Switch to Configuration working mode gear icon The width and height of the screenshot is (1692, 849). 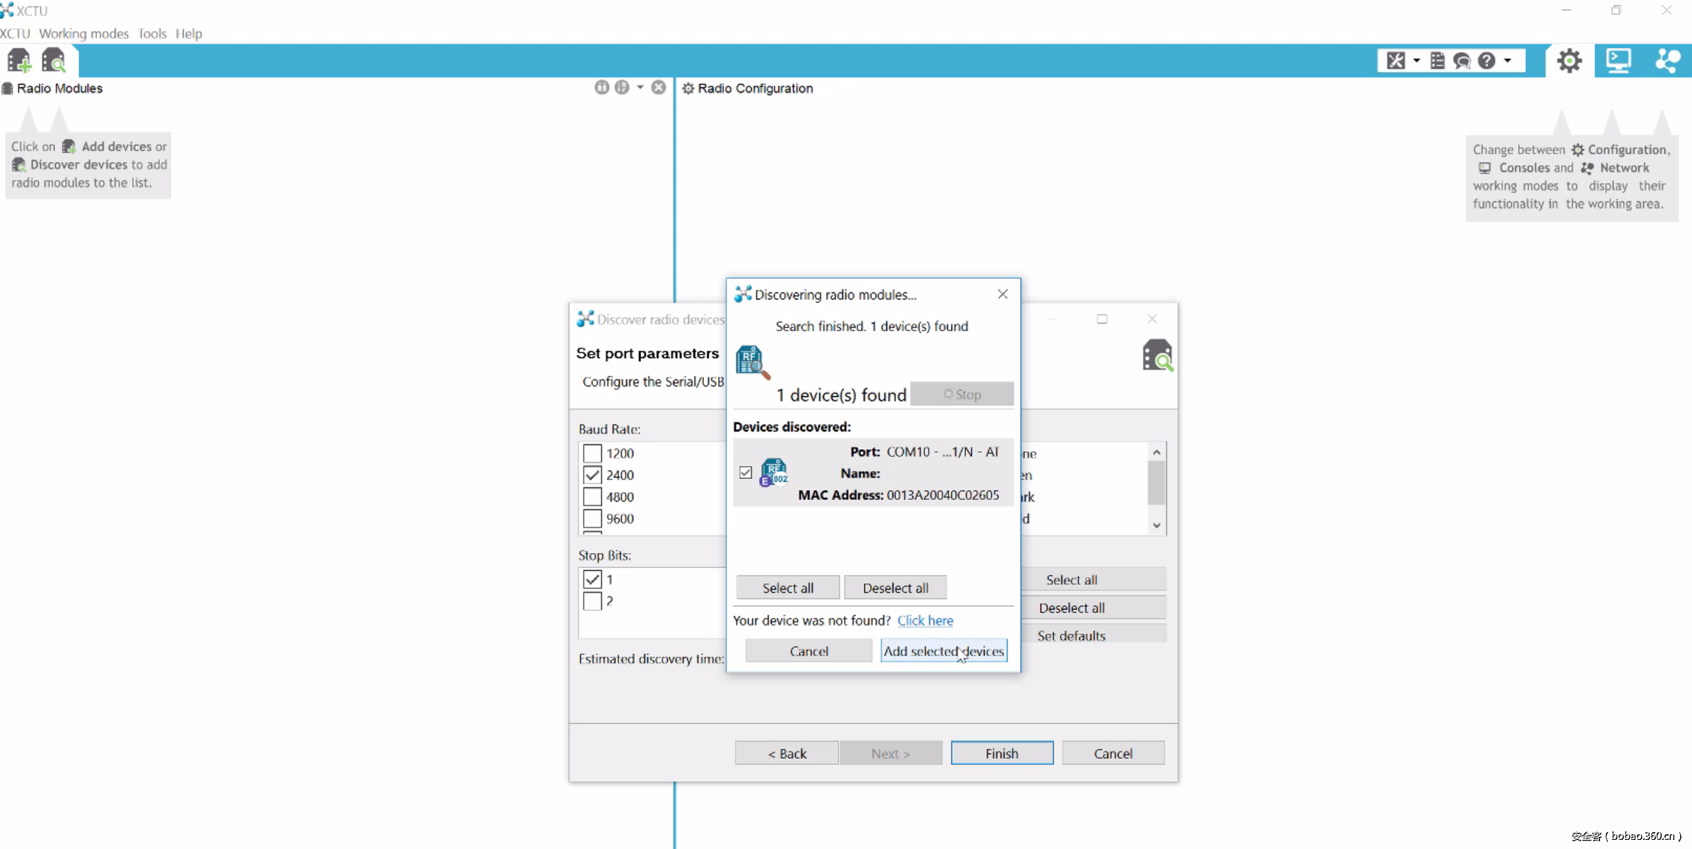pyautogui.click(x=1569, y=61)
